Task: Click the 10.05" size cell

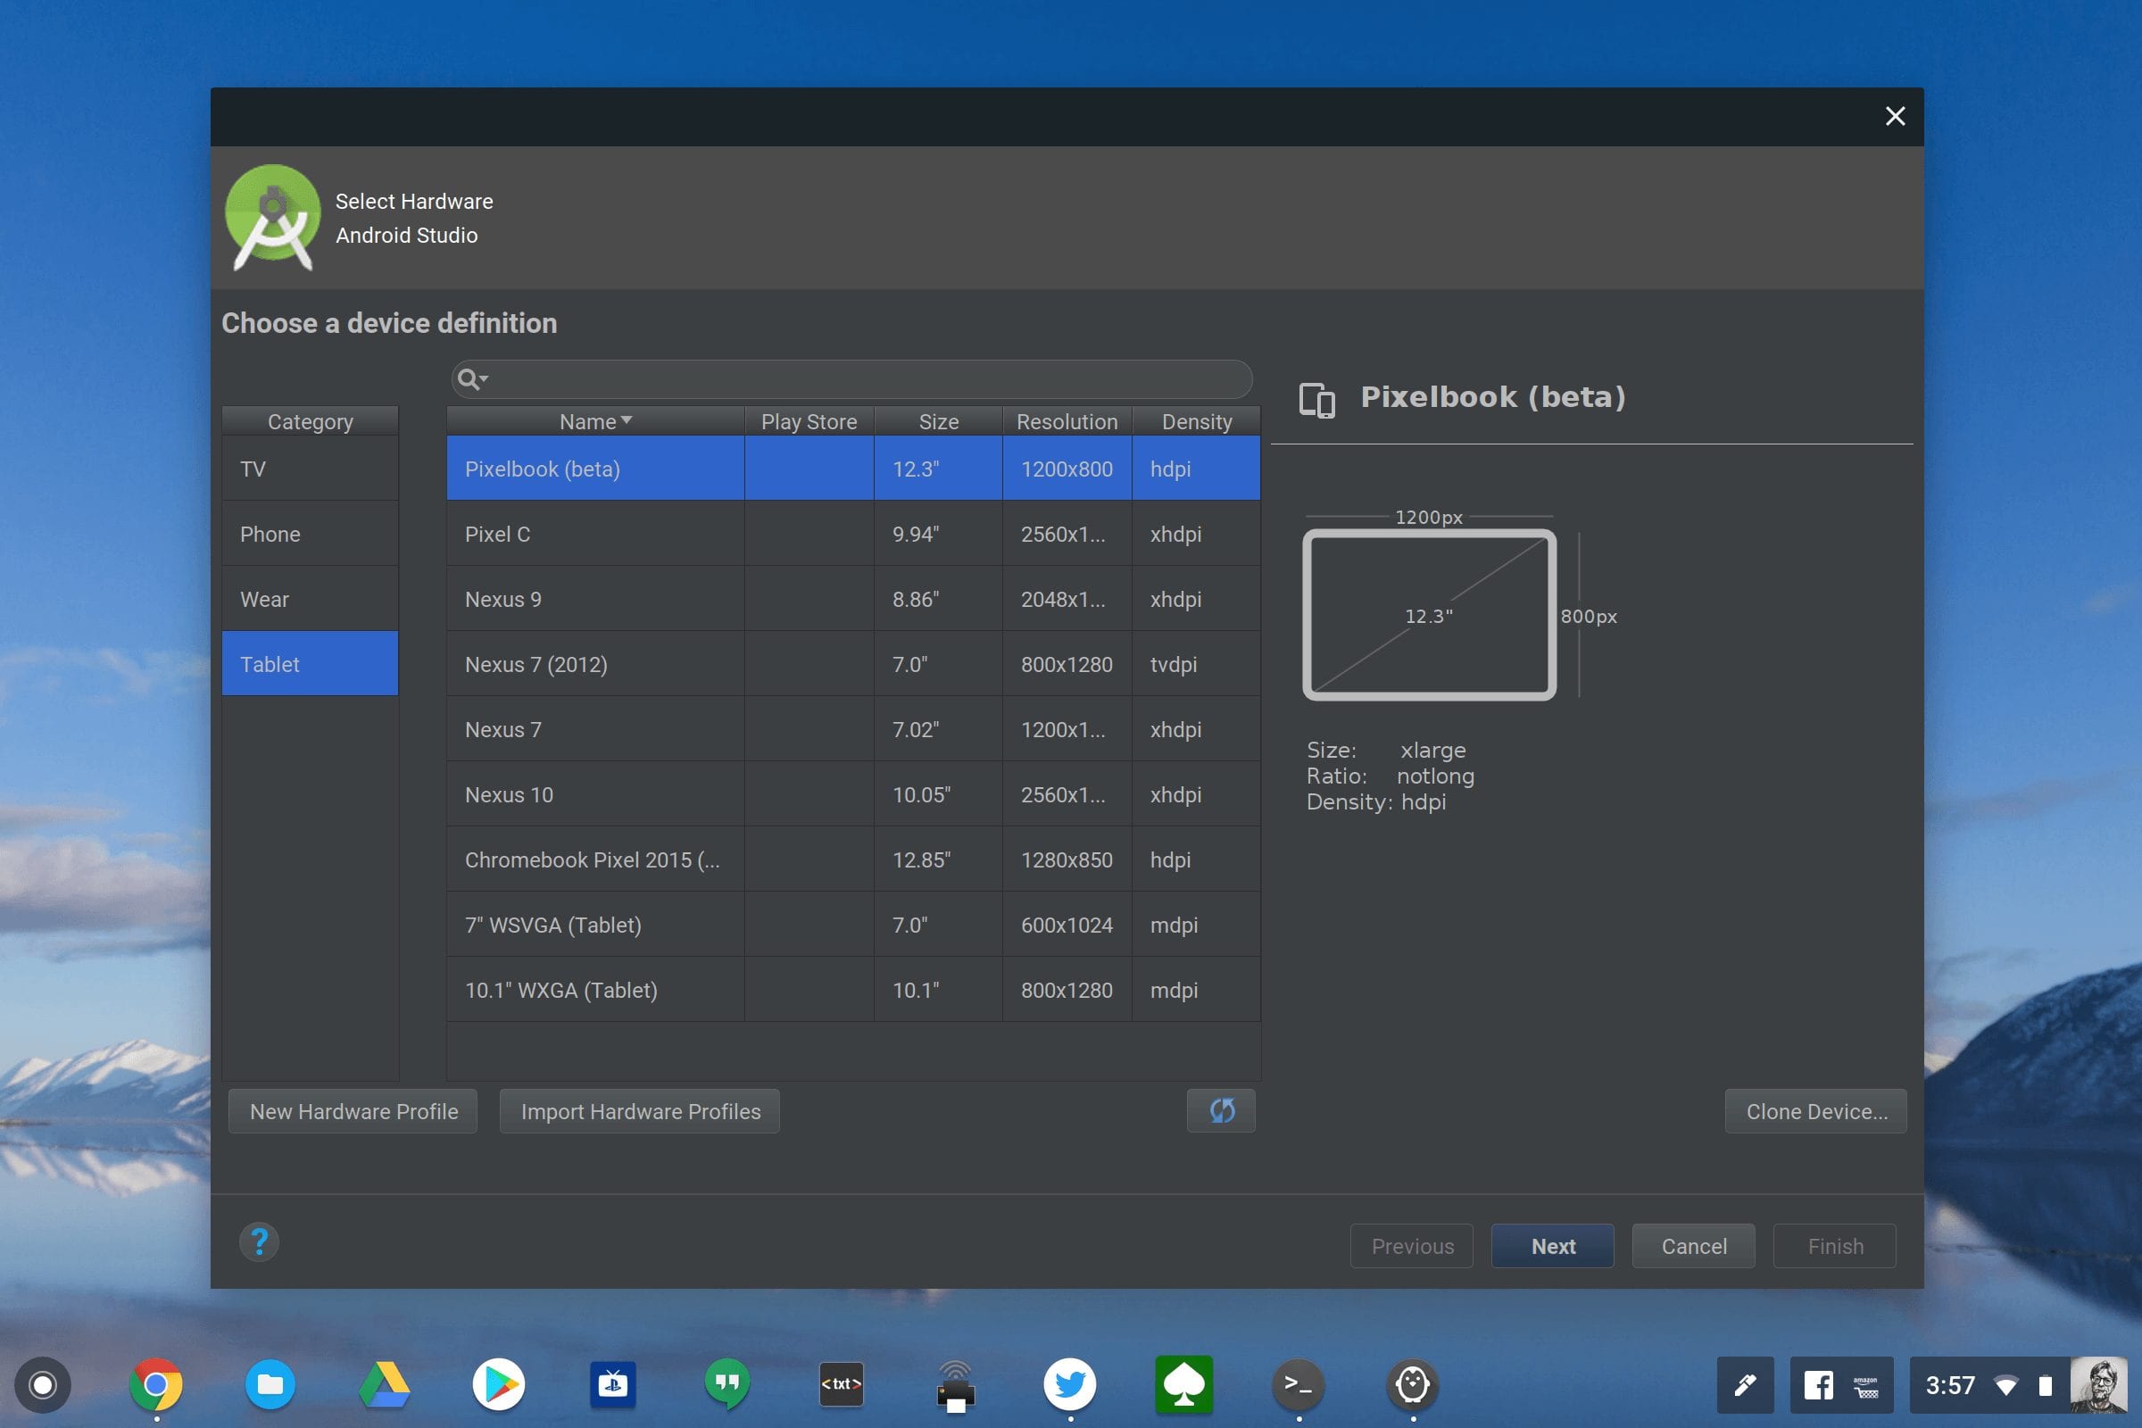Action: (938, 794)
